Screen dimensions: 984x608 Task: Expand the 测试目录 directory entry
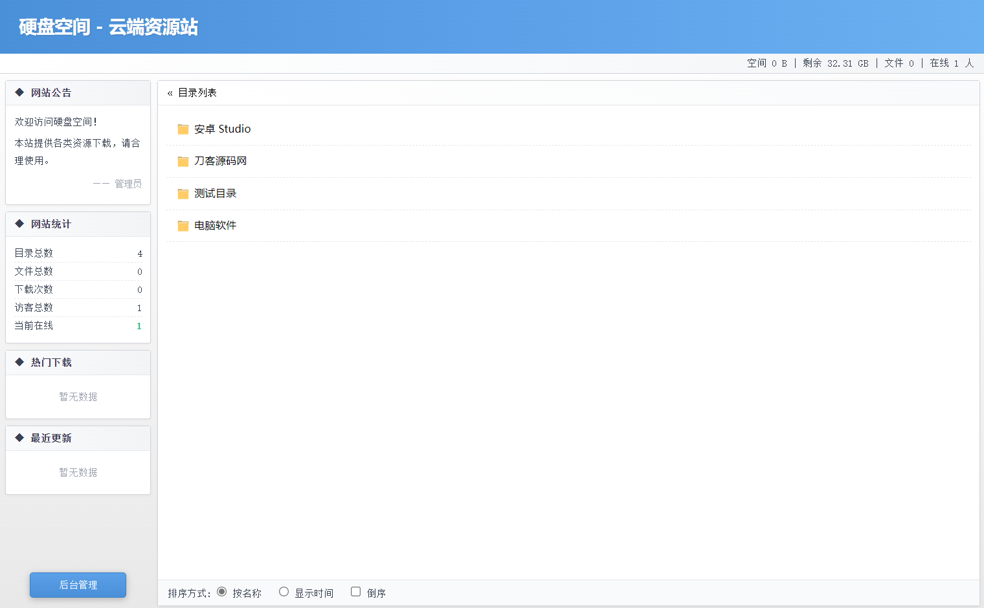[214, 193]
